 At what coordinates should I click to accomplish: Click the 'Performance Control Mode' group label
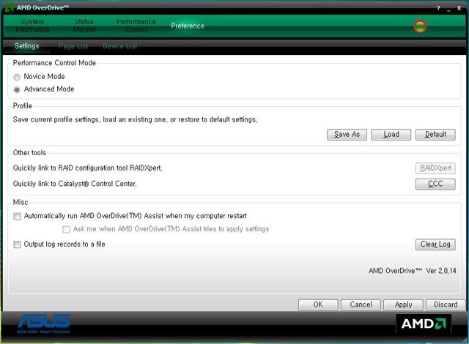click(54, 63)
